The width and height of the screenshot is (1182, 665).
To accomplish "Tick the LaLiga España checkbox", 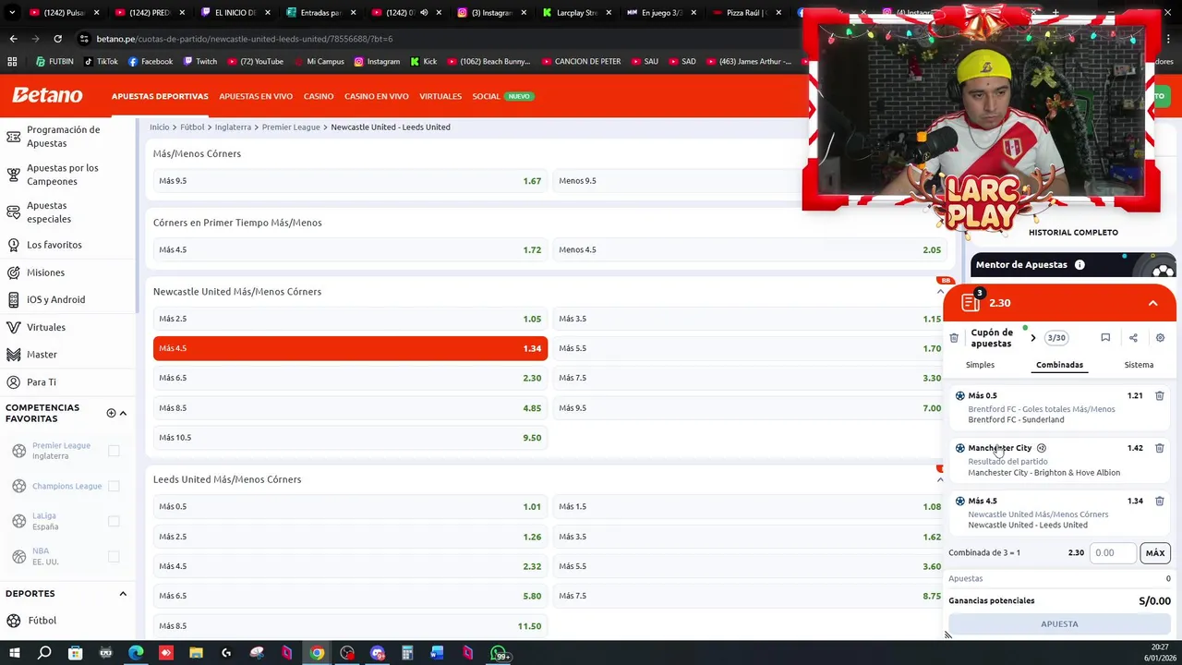I will pyautogui.click(x=114, y=521).
